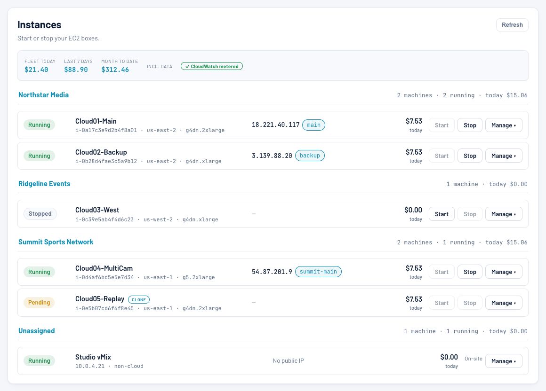Viewport: 546px width, 391px height.
Task: Click the Running status of Cloud02-Backup
Action: (39, 156)
